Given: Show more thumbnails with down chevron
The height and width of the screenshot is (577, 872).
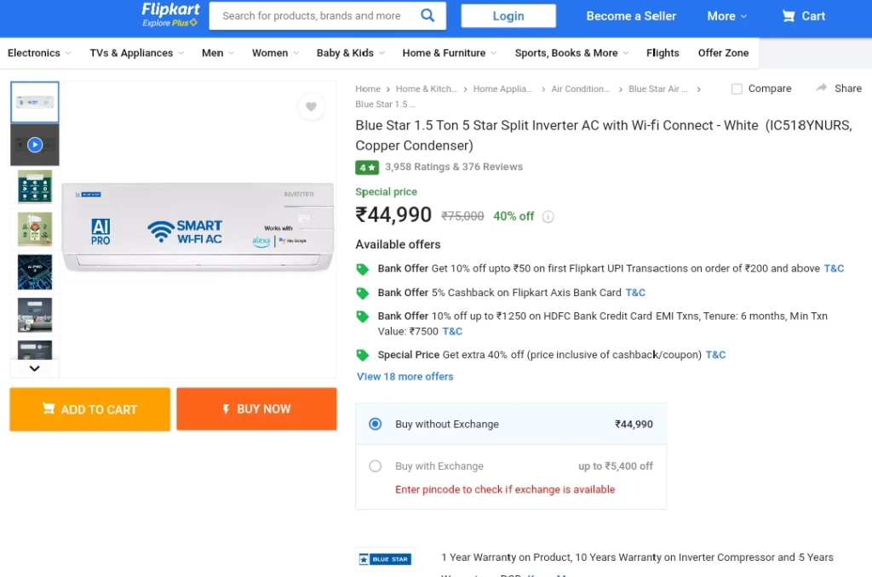Looking at the screenshot, I should 34,368.
